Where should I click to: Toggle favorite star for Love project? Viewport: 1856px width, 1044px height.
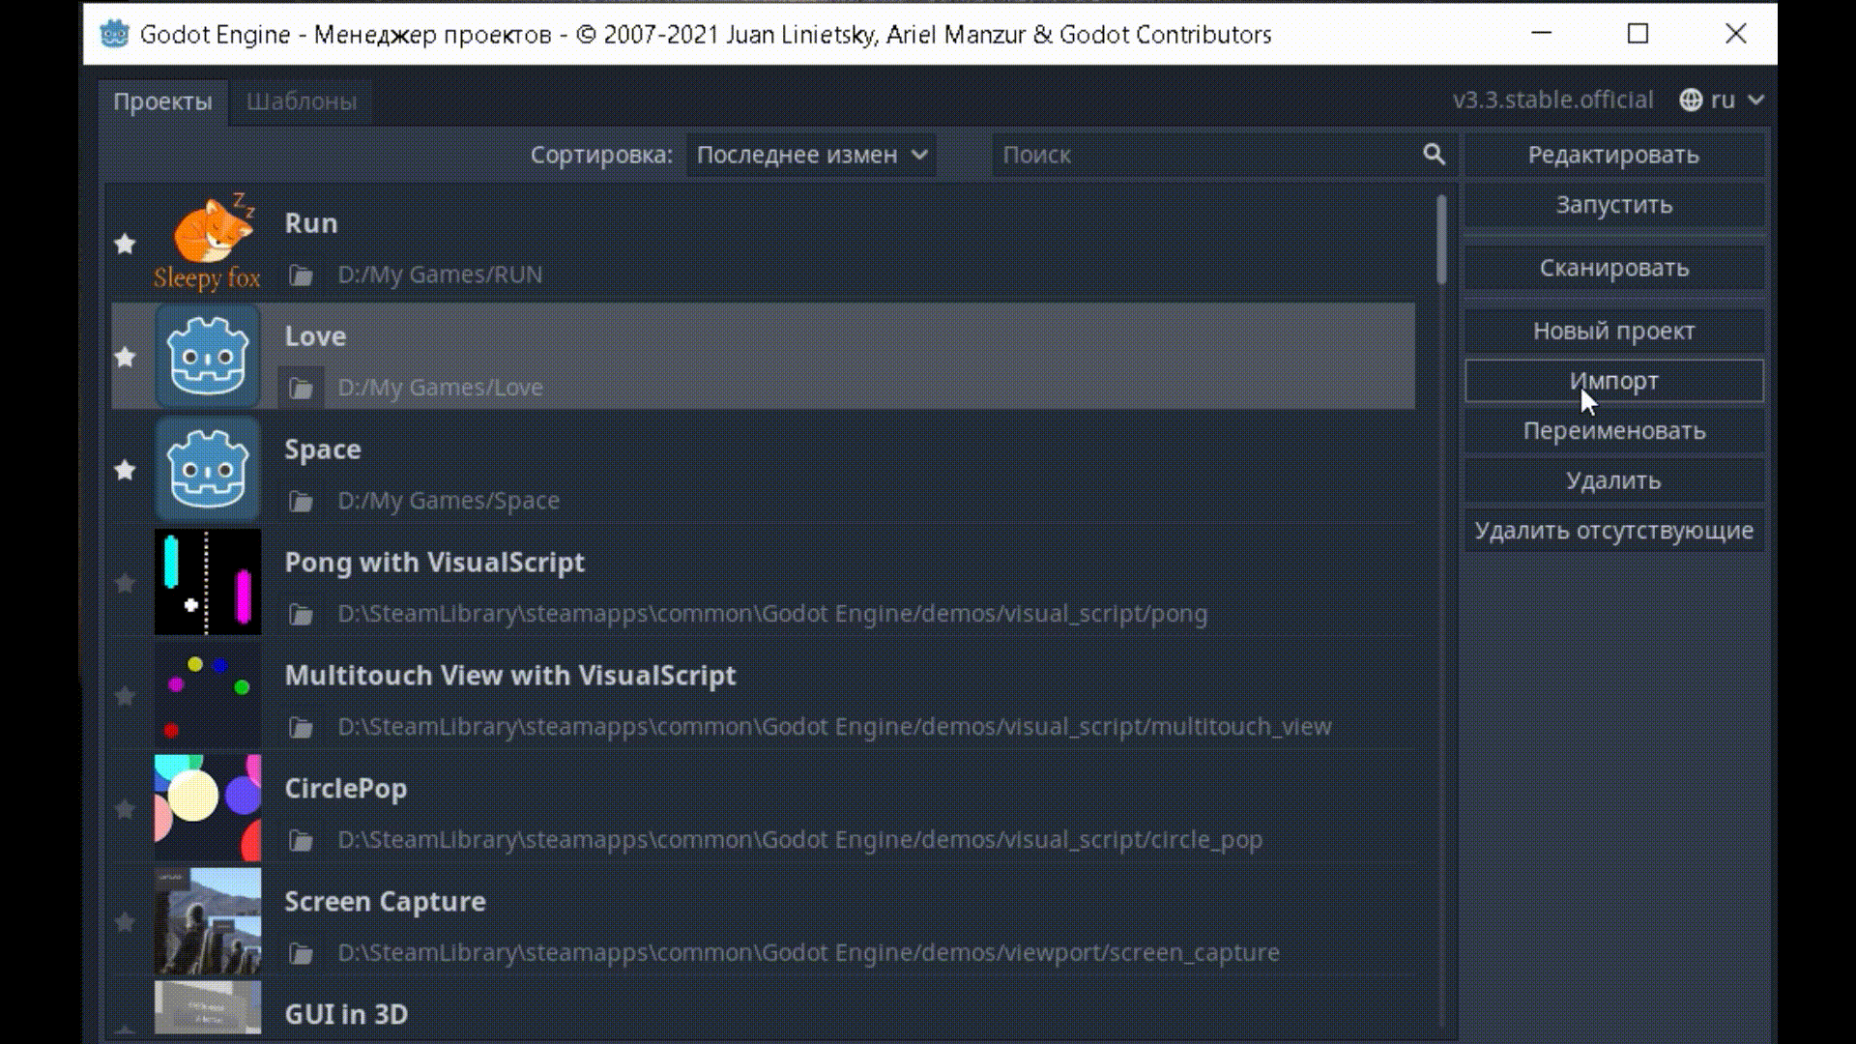(125, 357)
